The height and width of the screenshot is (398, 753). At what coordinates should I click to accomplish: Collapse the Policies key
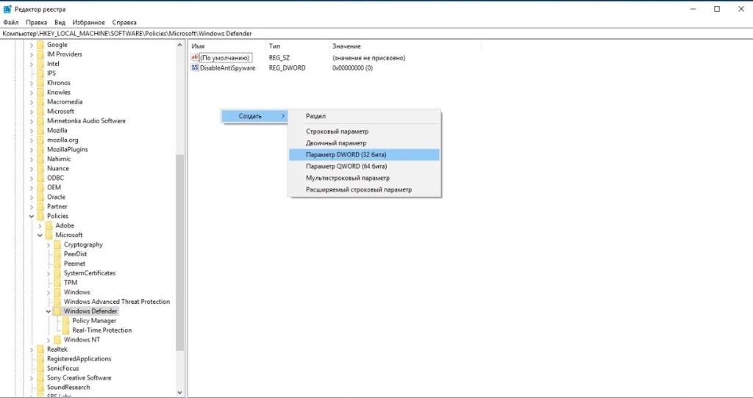click(32, 216)
